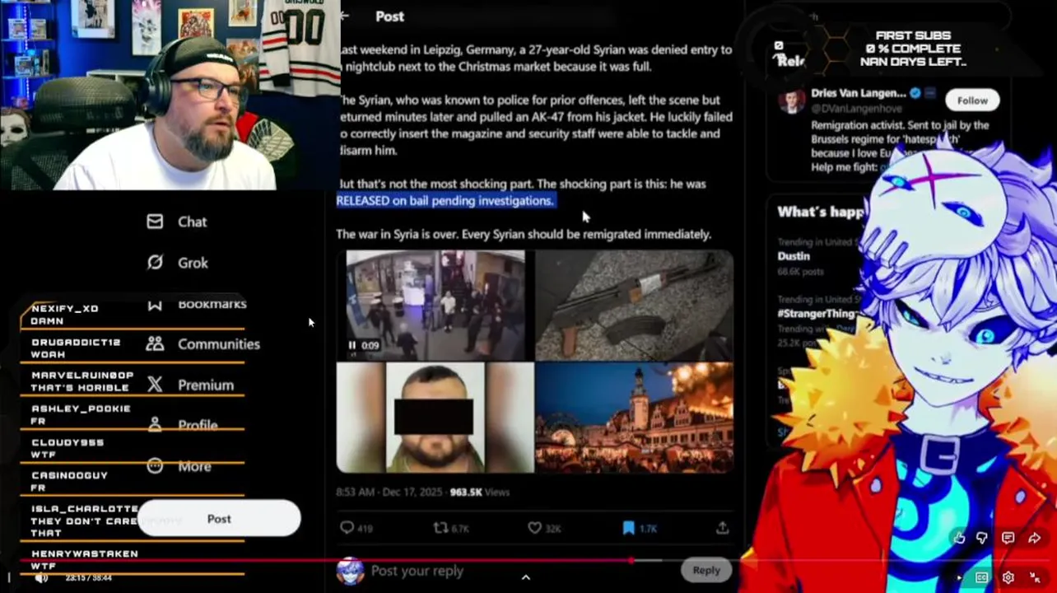Click the reply speech bubble icon (419)

pyautogui.click(x=347, y=528)
